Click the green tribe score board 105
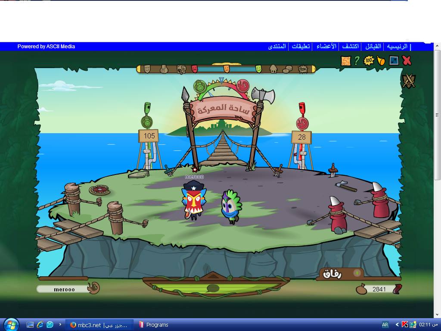This screenshot has width=441, height=331. click(149, 136)
